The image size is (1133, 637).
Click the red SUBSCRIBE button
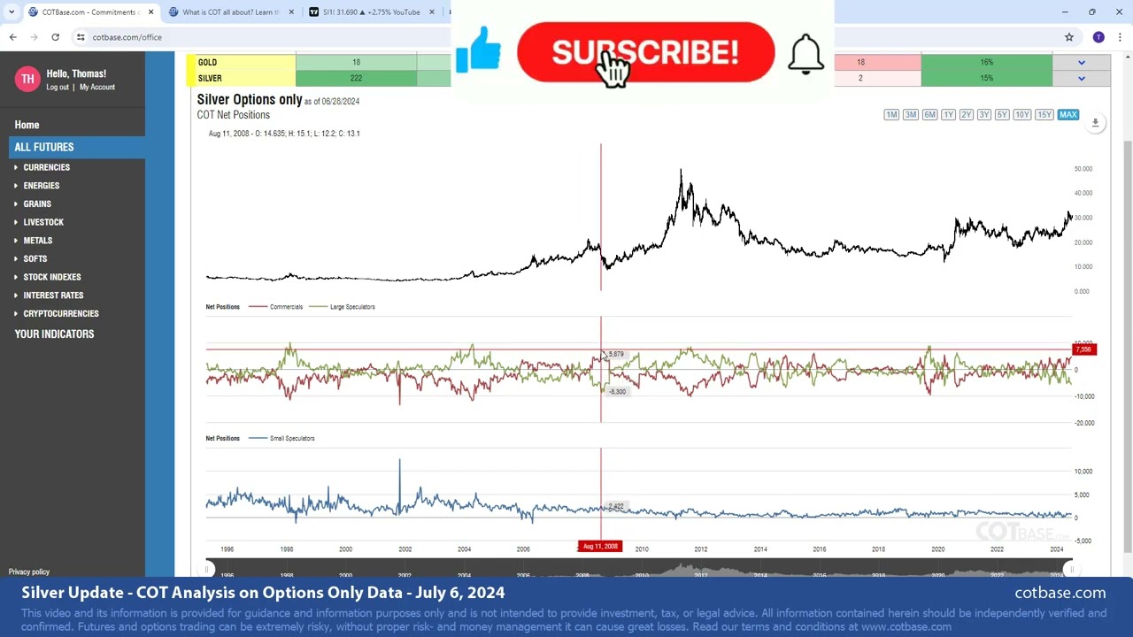pos(645,52)
